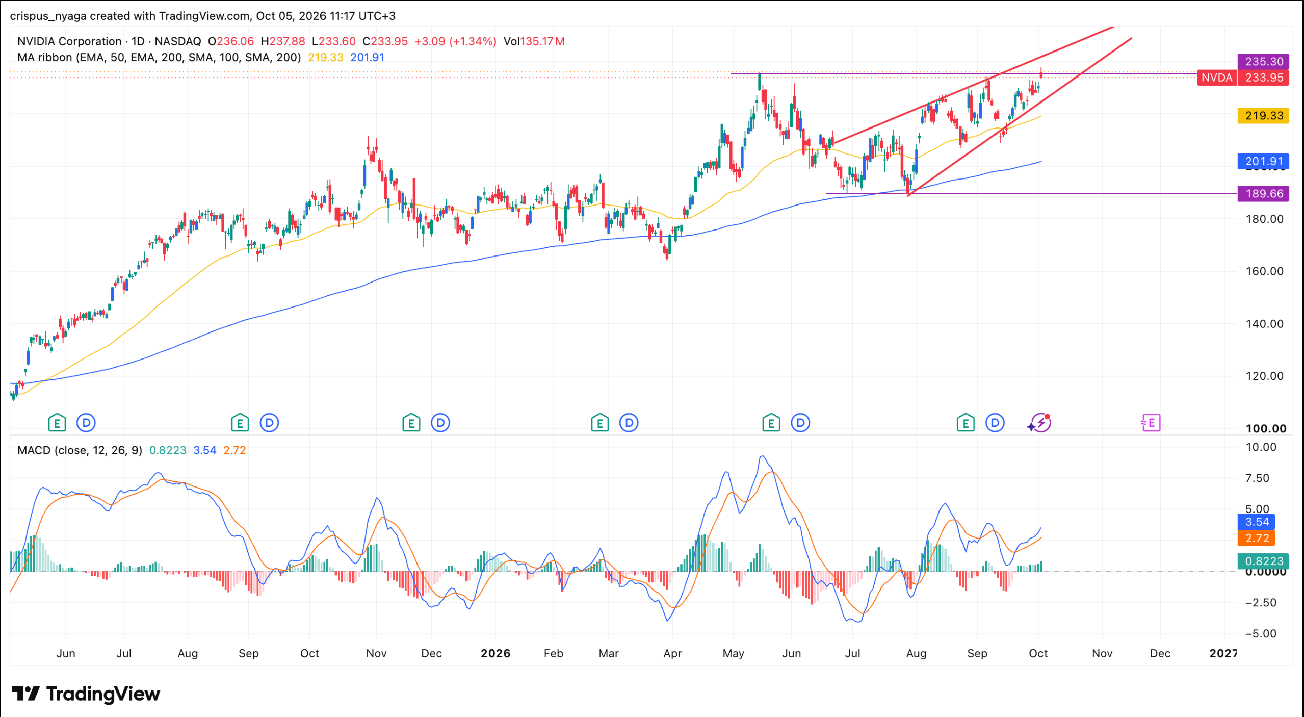This screenshot has width=1304, height=717.
Task: Open the dividend D marker near September 2026
Action: (995, 423)
